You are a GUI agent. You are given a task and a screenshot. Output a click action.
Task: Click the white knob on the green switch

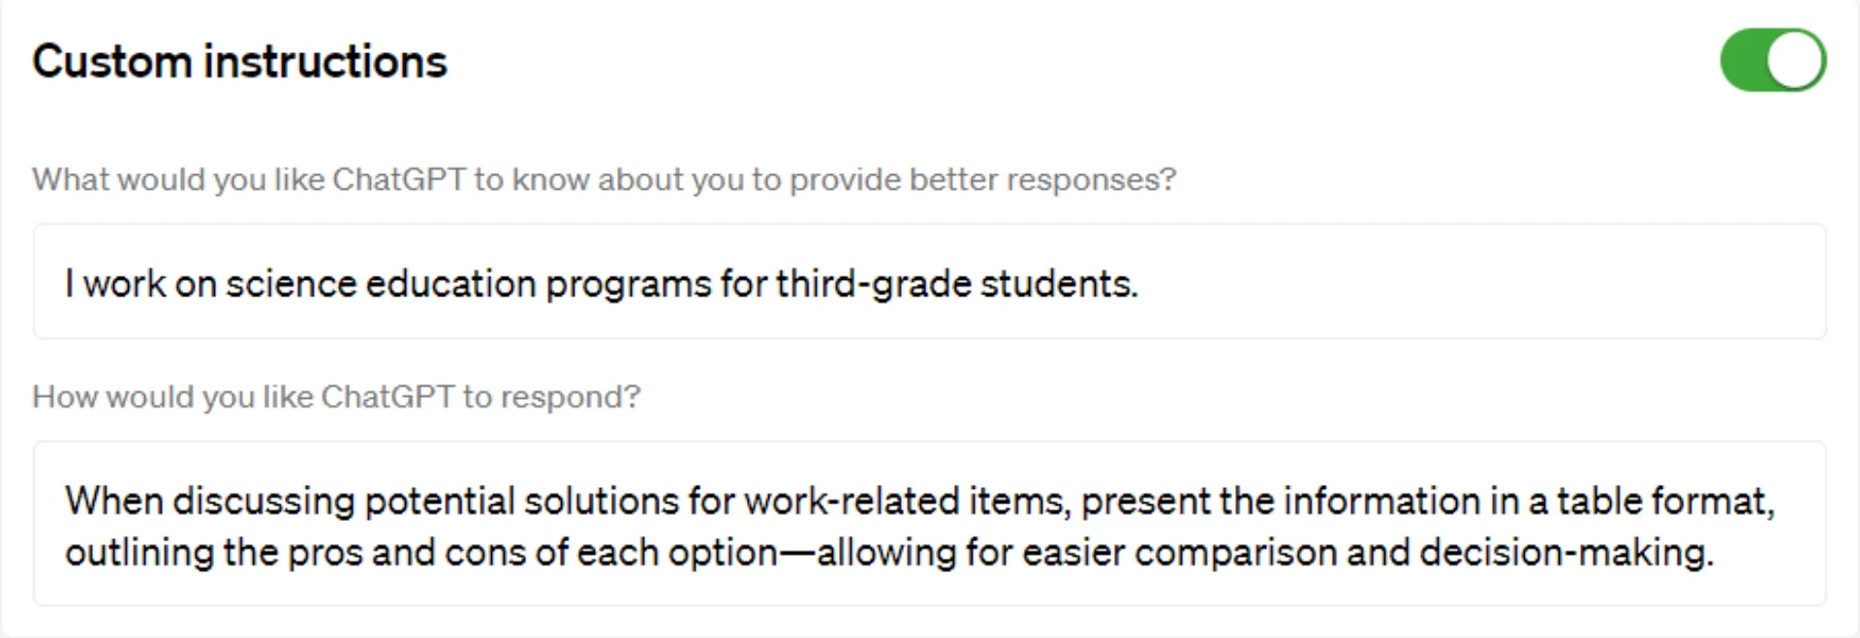coord(1795,60)
